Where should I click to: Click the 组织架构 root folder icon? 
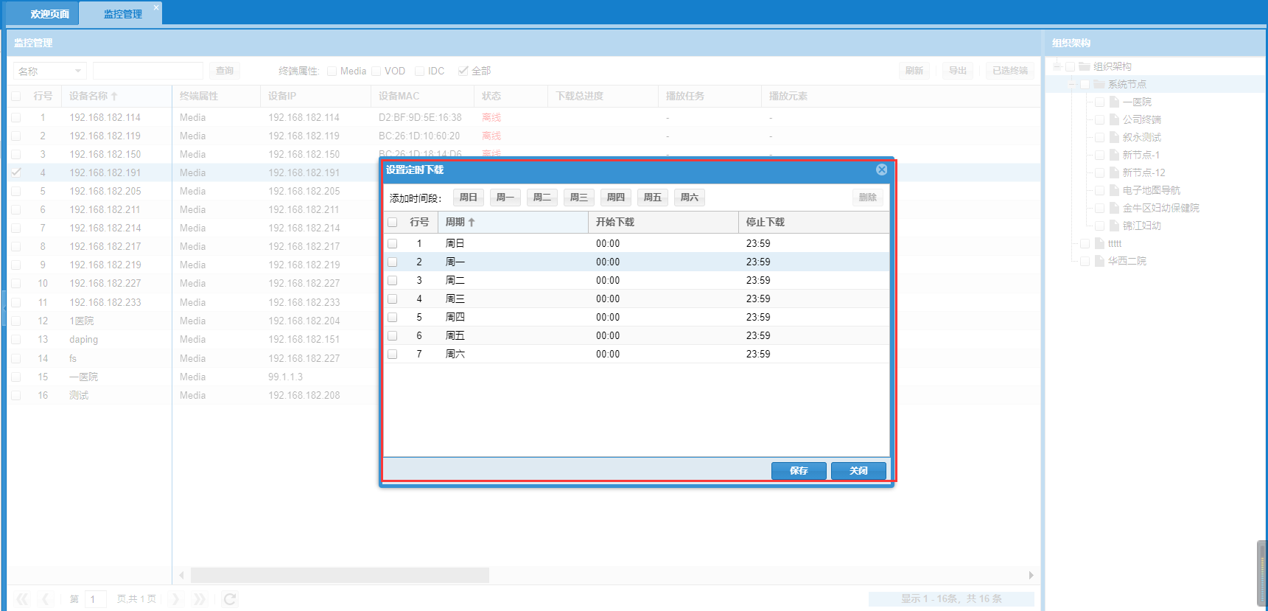[x=1085, y=66]
